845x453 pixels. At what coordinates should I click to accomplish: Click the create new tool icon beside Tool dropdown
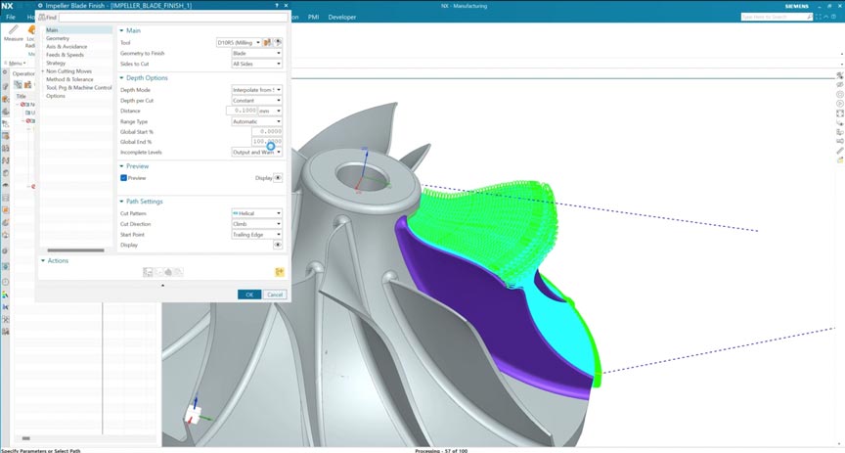coord(267,43)
